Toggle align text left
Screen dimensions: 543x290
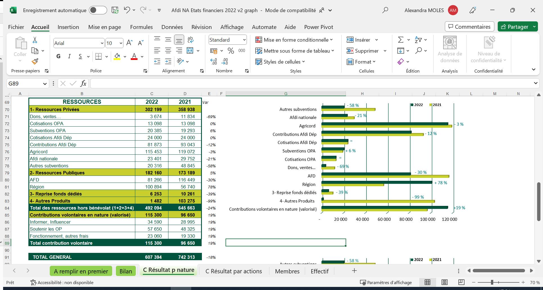click(x=157, y=51)
